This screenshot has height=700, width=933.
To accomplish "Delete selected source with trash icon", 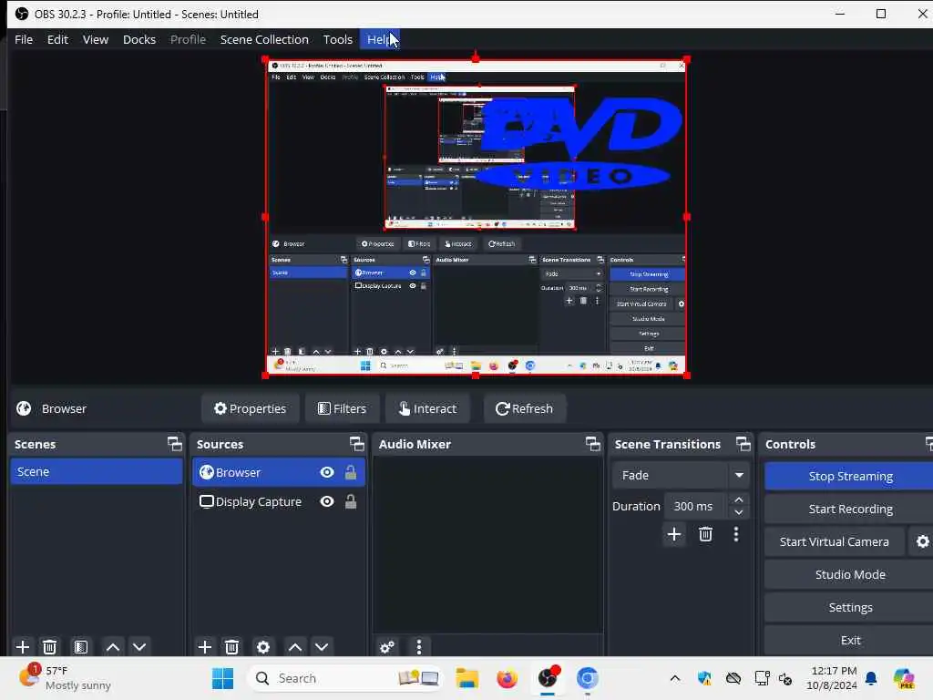I will pyautogui.click(x=232, y=646).
